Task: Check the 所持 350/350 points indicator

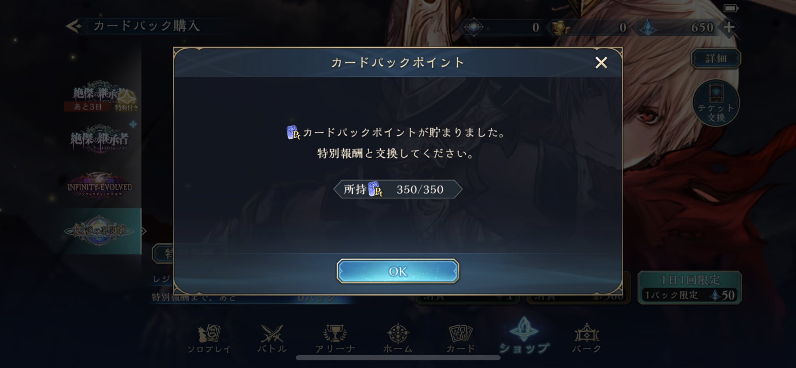Action: point(398,189)
